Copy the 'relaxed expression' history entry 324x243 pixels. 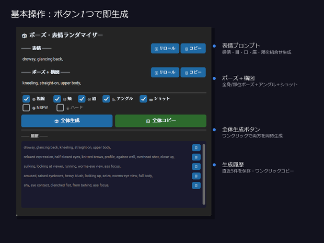(196, 157)
